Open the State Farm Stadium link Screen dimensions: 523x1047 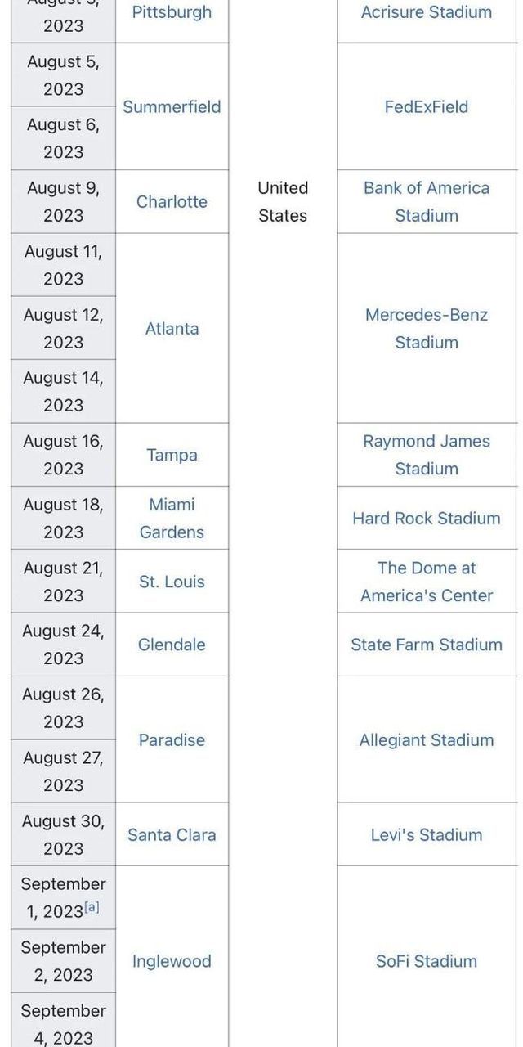[427, 645]
